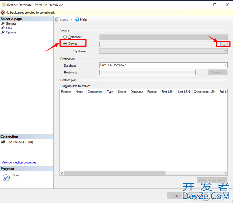Click the scroll right arrow of backup grid
This screenshot has width=233, height=203.
pyautogui.click(x=225, y=173)
